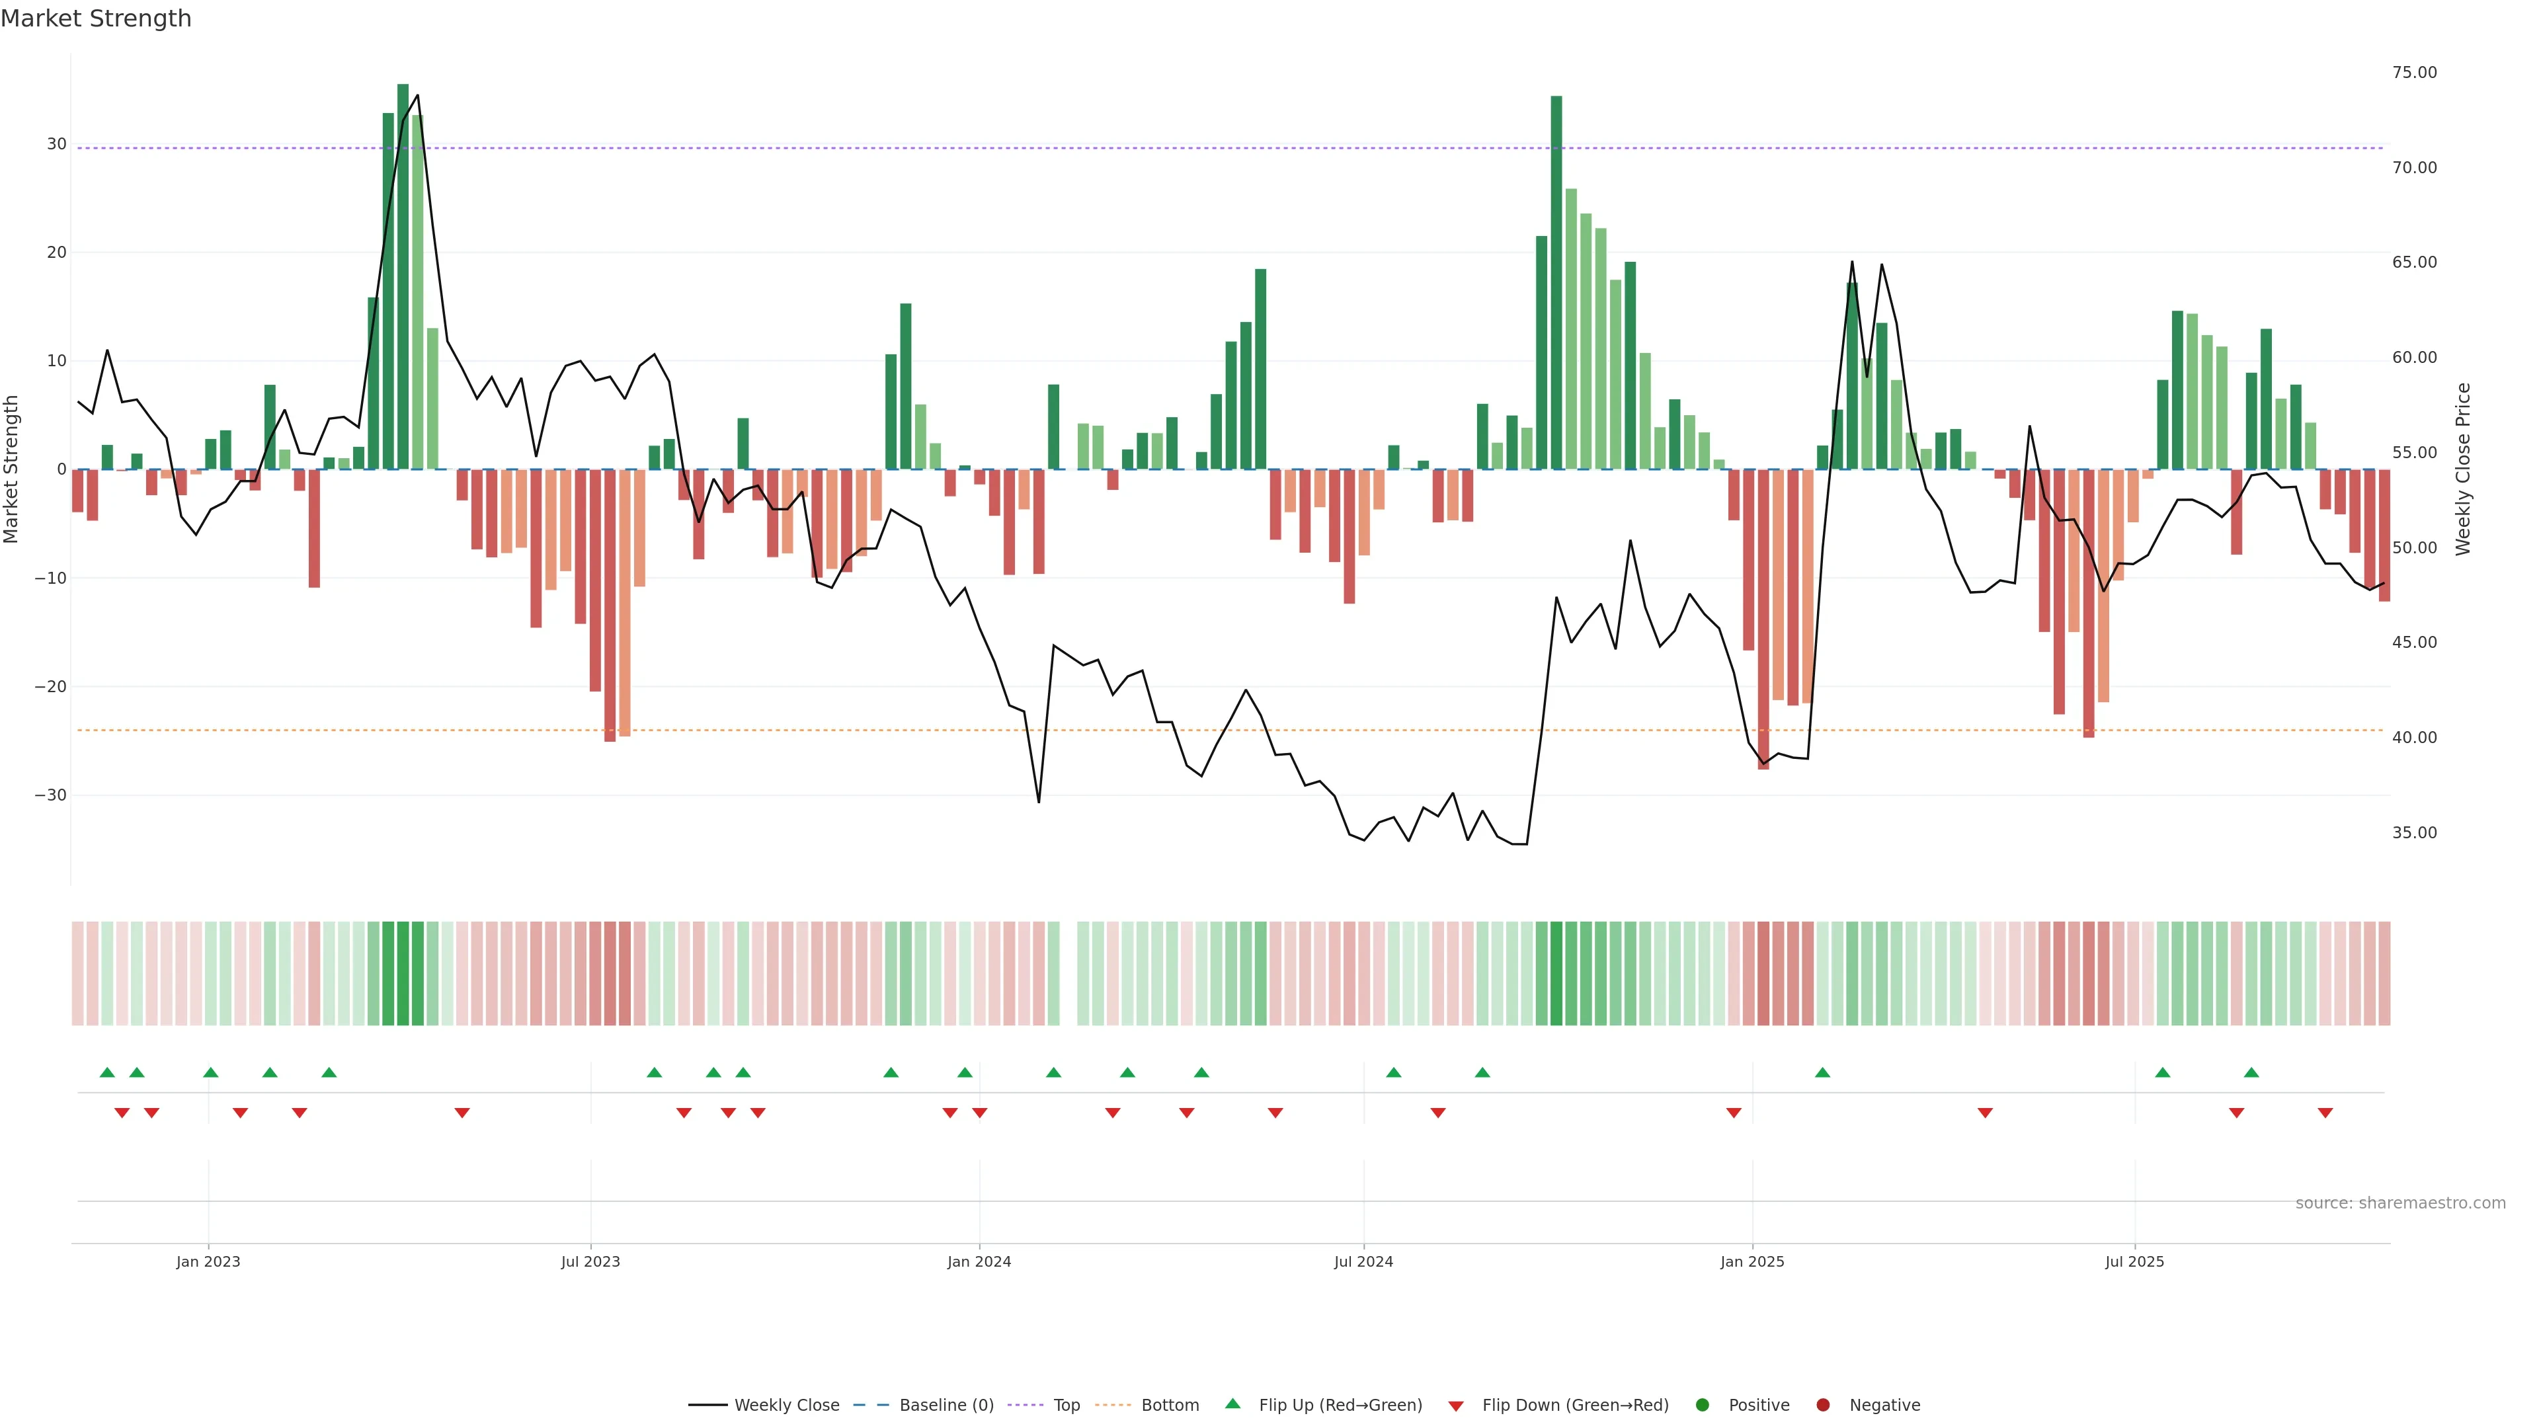
Task: Click the Jul 2024 x-axis label
Action: 1363,1261
